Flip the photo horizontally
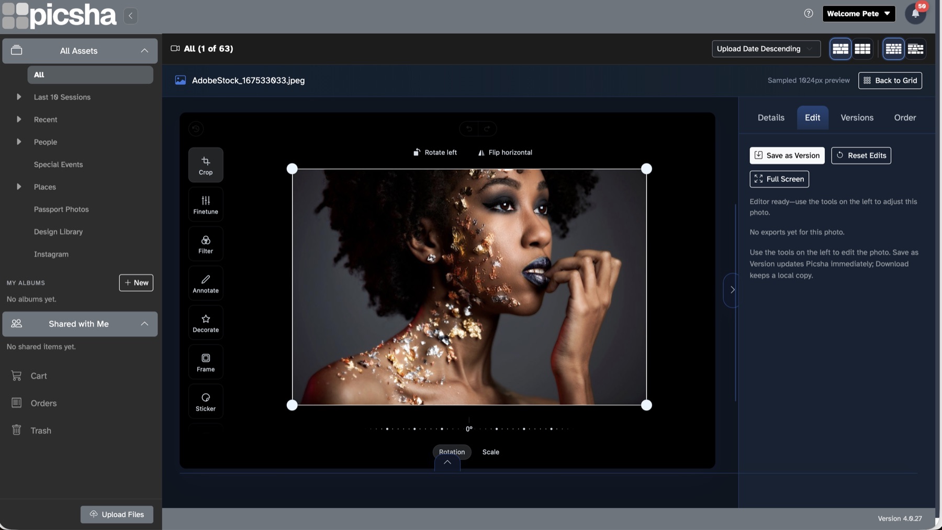Image resolution: width=942 pixels, height=530 pixels. pos(505,152)
